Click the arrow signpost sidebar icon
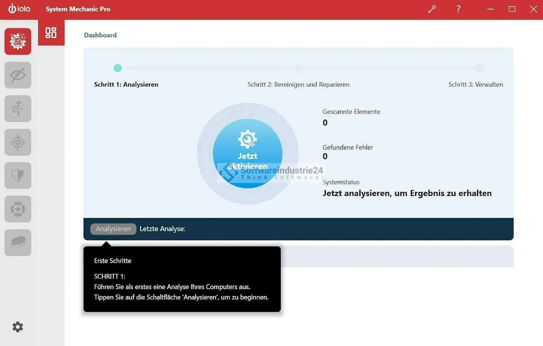This screenshot has width=543, height=346. (x=18, y=109)
